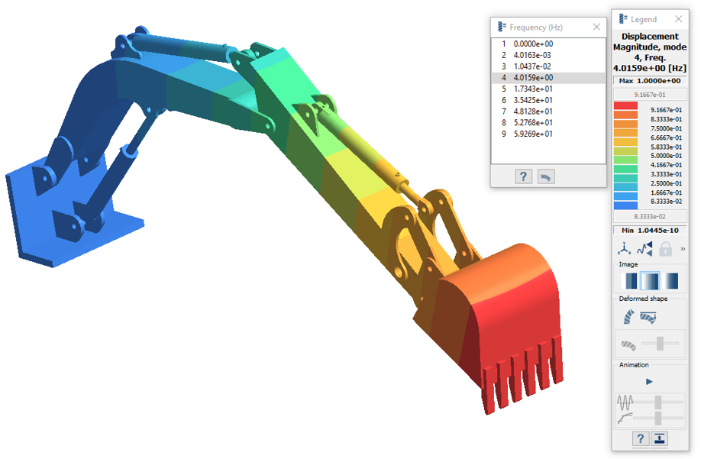Click the second deformed shape icon with arrow
Screen dimensions: 701x459
pyautogui.click(x=648, y=317)
